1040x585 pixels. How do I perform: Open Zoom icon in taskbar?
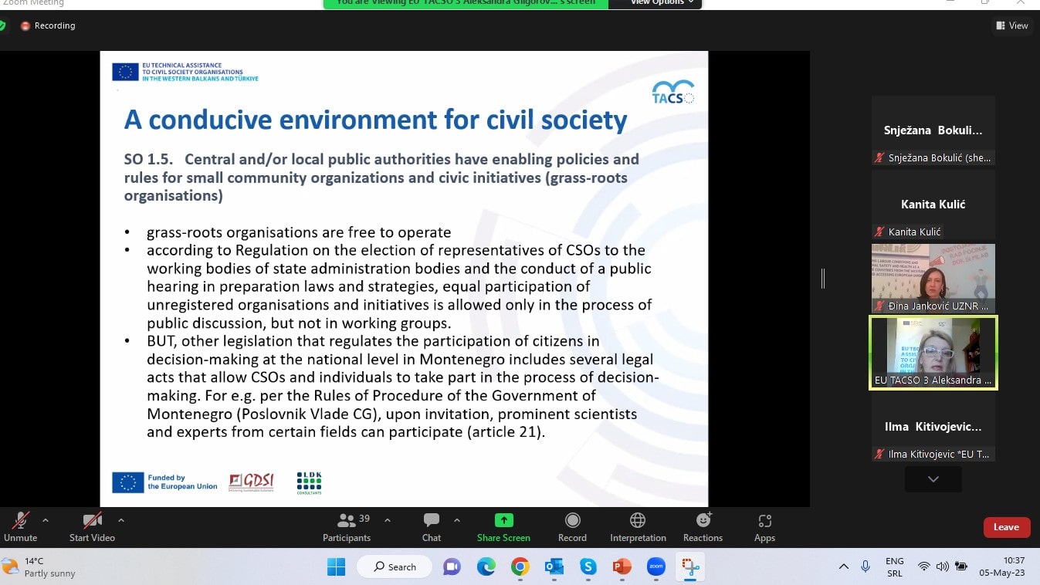point(656,567)
